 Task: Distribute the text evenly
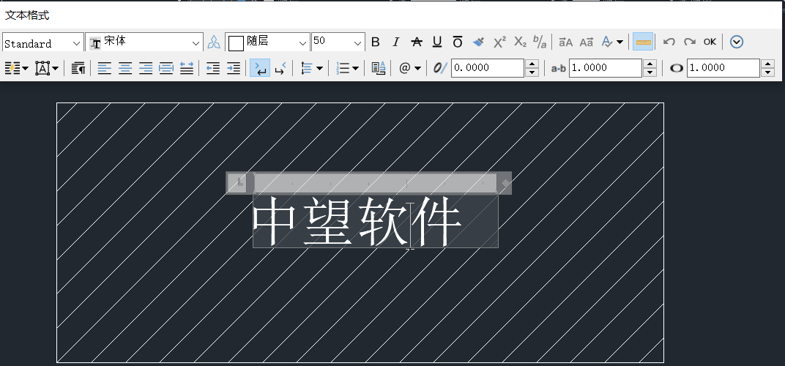[x=187, y=68]
